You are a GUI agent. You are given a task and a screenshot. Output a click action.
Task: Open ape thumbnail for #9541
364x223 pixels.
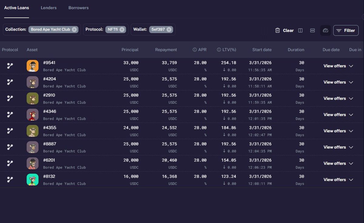[x=32, y=66]
